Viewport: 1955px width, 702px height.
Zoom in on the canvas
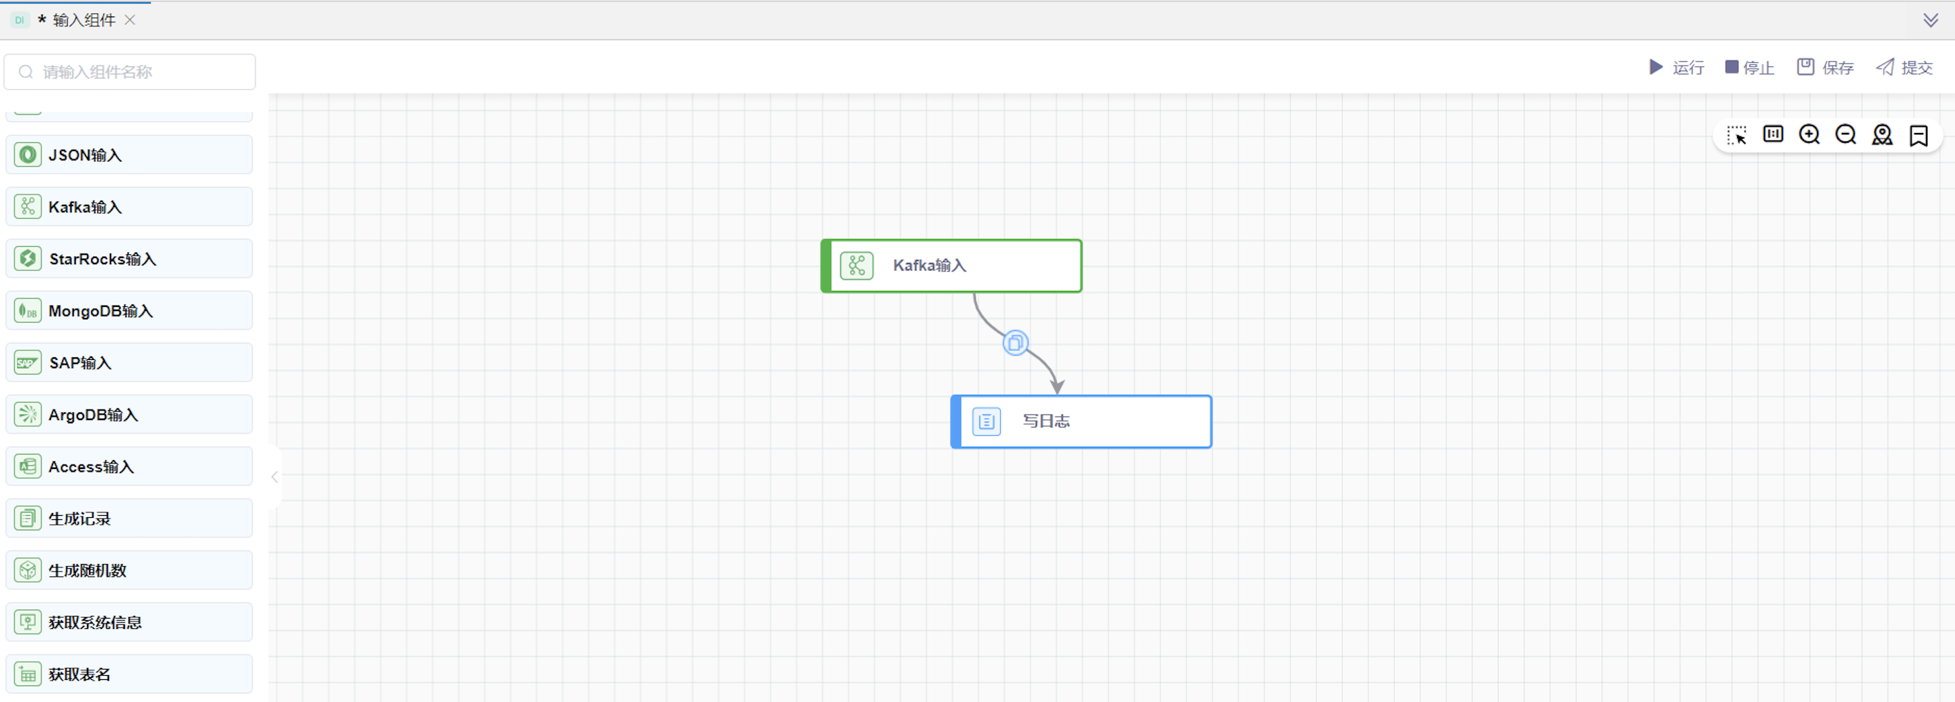coord(1809,134)
